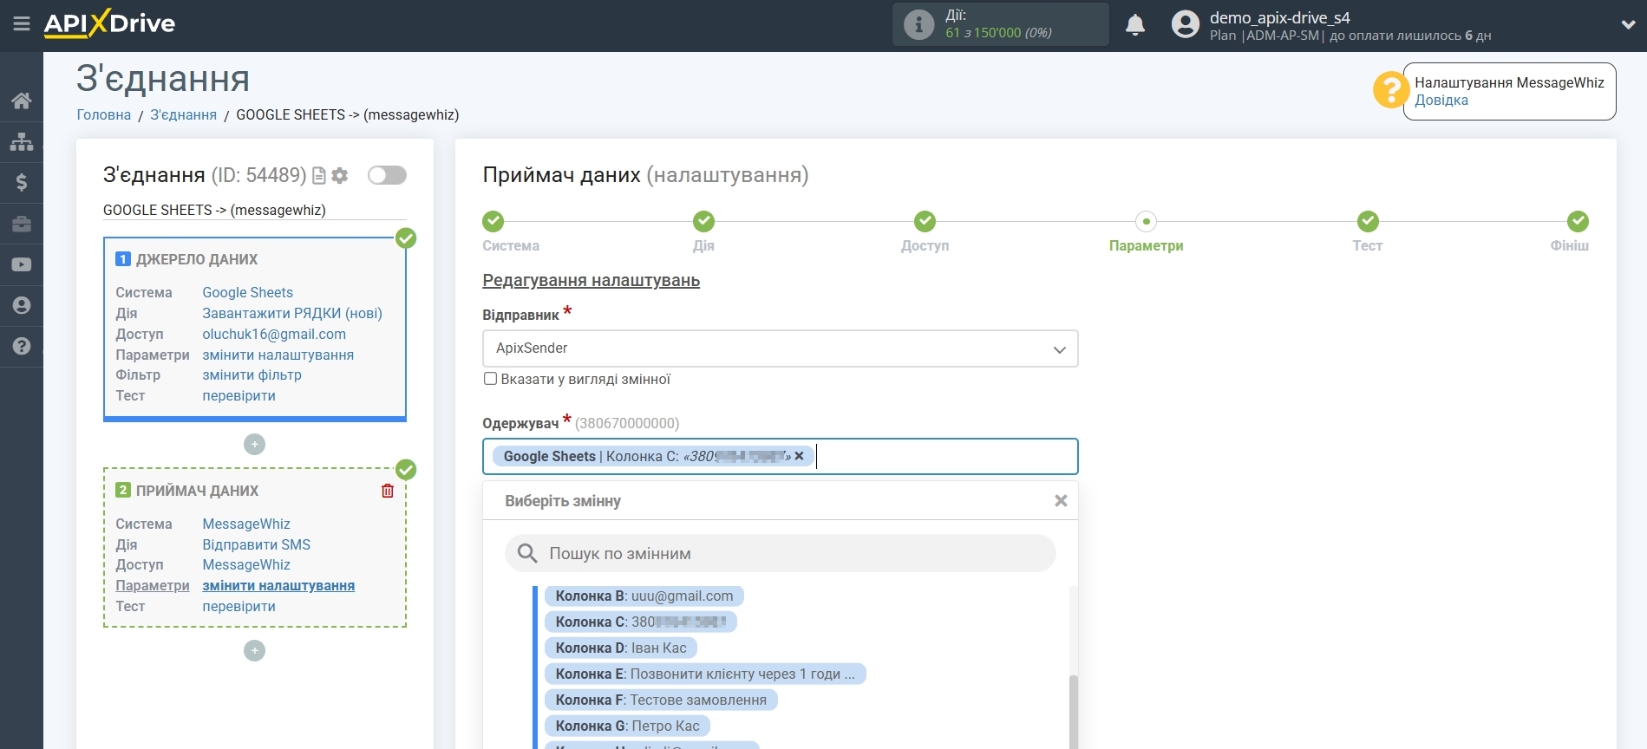This screenshot has height=749, width=1647.
Task: Open the briefcase icon in sidebar
Action: [22, 224]
